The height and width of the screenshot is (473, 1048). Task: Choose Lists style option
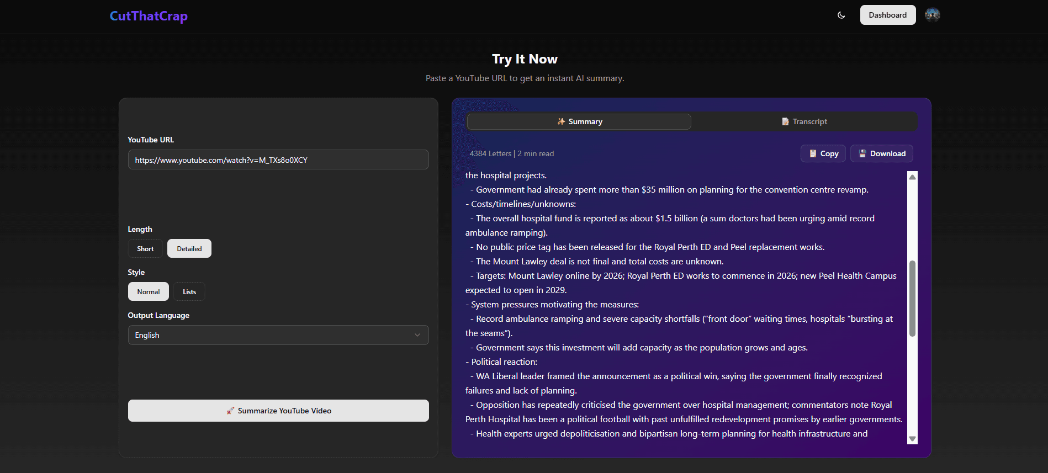click(x=189, y=291)
